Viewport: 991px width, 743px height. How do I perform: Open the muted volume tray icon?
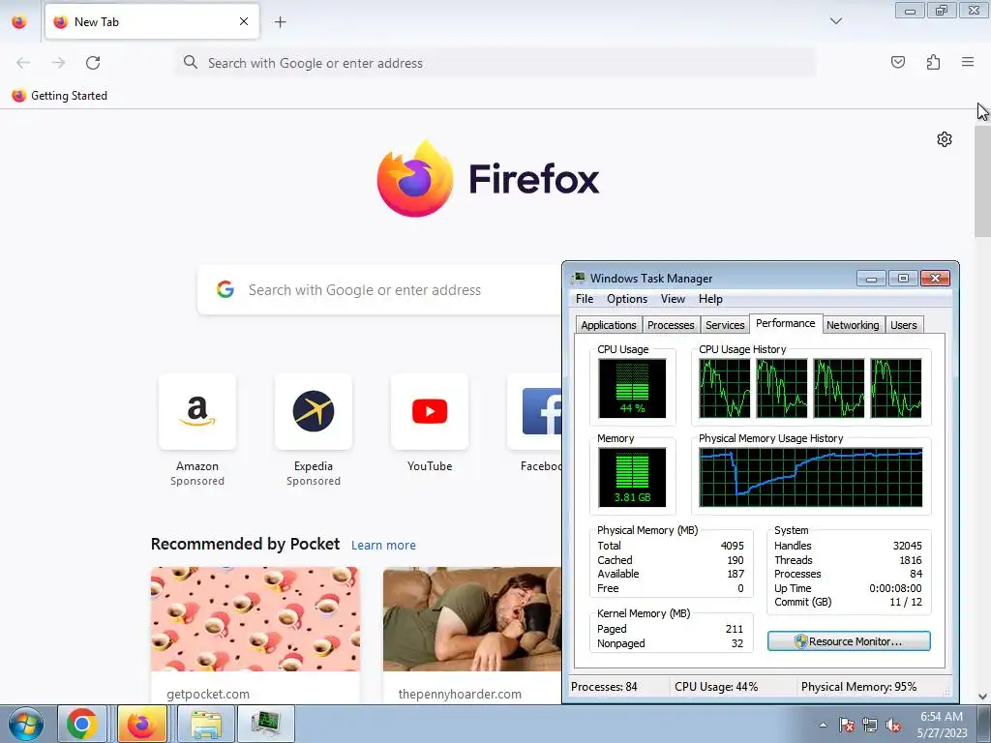click(x=893, y=725)
